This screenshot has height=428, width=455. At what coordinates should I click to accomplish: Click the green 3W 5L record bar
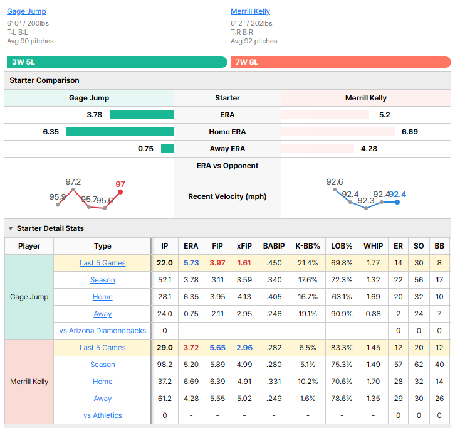pos(117,62)
